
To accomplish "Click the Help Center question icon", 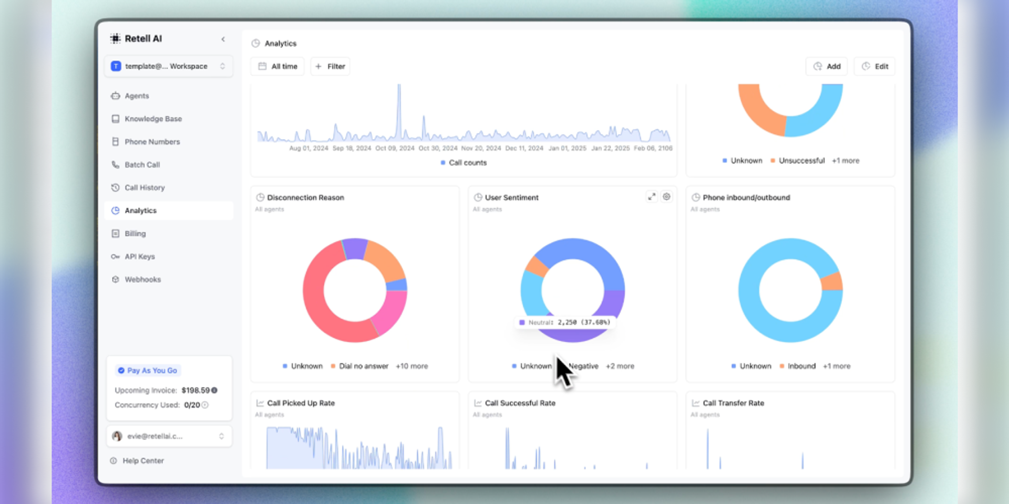I will pyautogui.click(x=114, y=460).
